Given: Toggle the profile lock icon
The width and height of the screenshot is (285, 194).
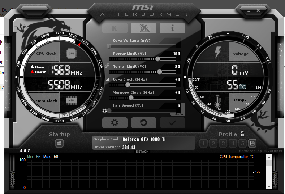Looking at the screenshot, I should click(x=242, y=134).
